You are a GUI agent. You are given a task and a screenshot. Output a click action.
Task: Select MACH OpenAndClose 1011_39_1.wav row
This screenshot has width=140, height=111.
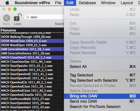tap(32, 86)
